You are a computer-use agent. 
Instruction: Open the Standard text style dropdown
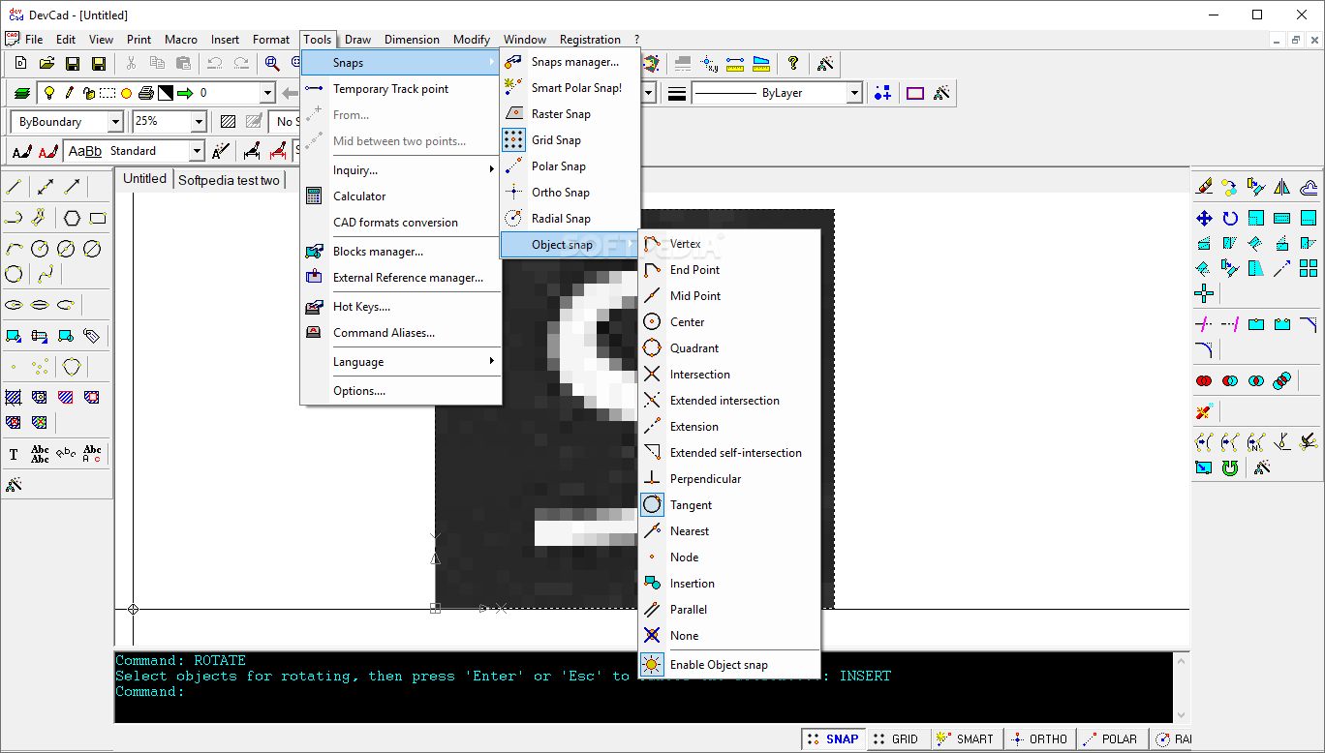[x=197, y=151]
